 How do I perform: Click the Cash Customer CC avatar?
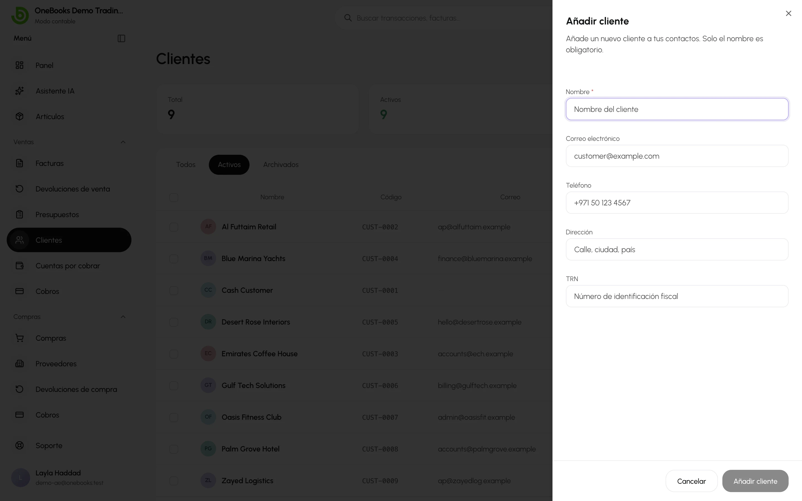point(208,290)
